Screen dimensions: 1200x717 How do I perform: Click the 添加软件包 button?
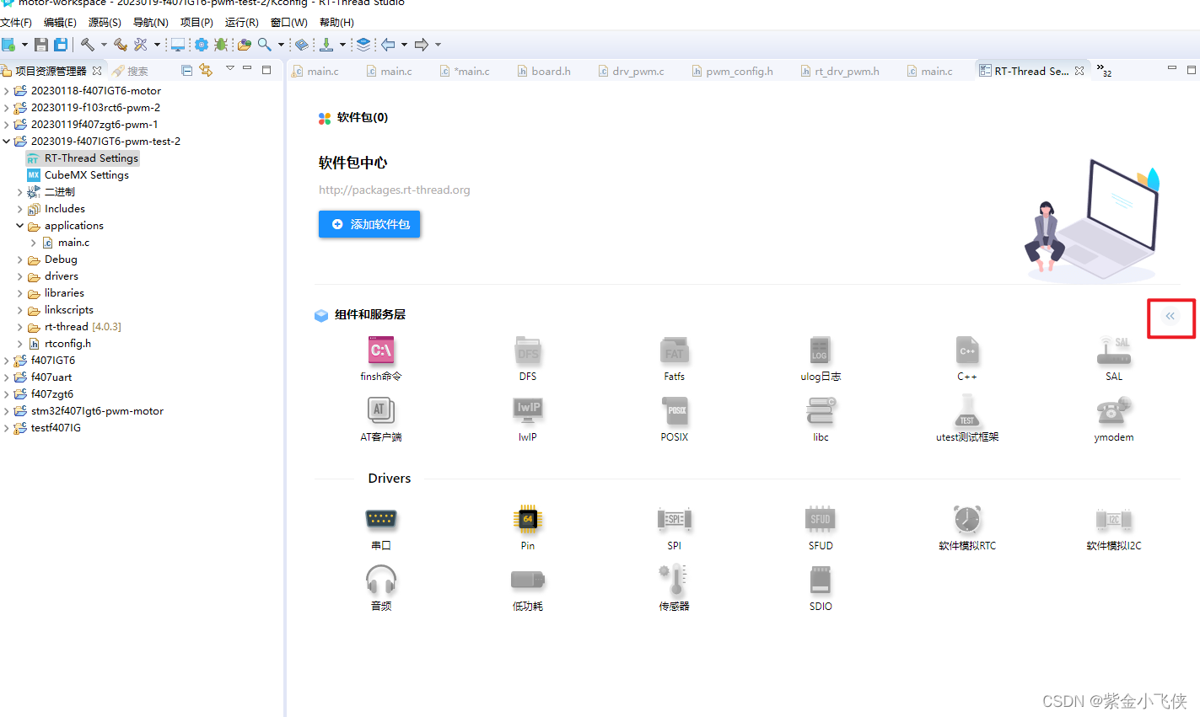(369, 224)
